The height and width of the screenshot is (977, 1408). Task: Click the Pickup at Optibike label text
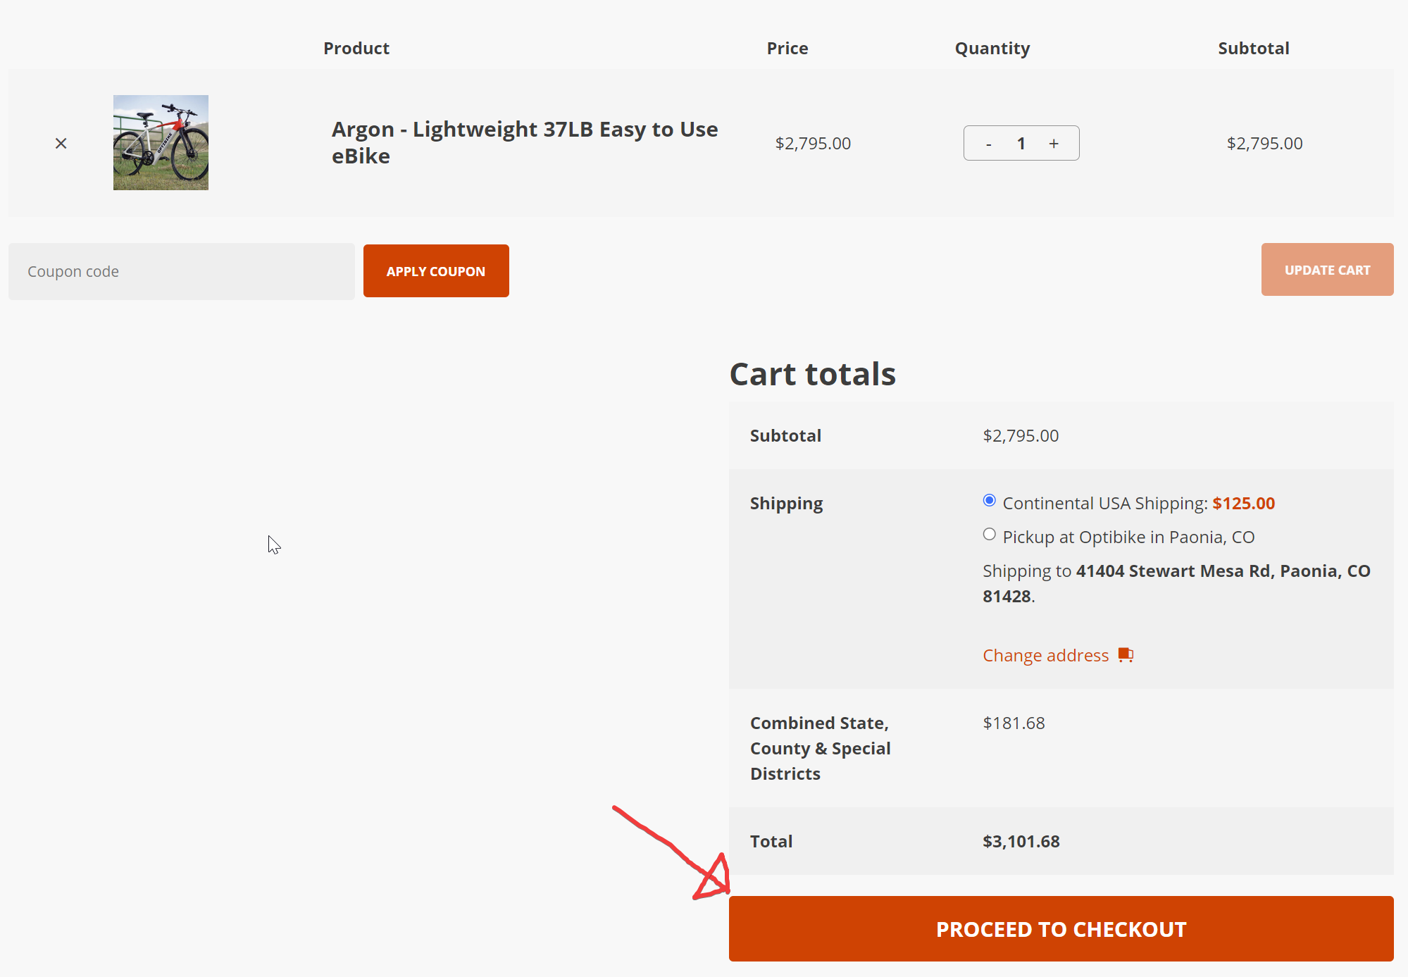point(1128,537)
